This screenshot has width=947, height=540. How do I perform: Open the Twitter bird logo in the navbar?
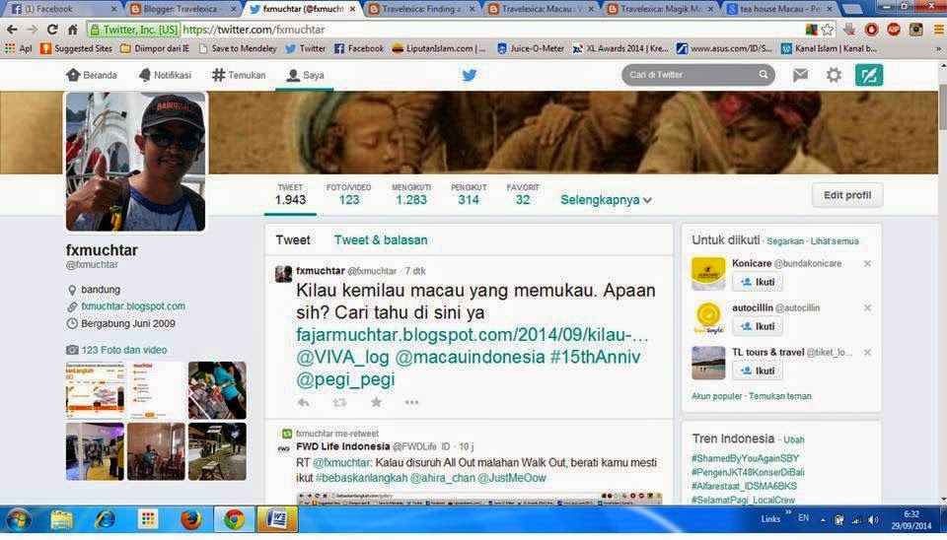coord(470,76)
